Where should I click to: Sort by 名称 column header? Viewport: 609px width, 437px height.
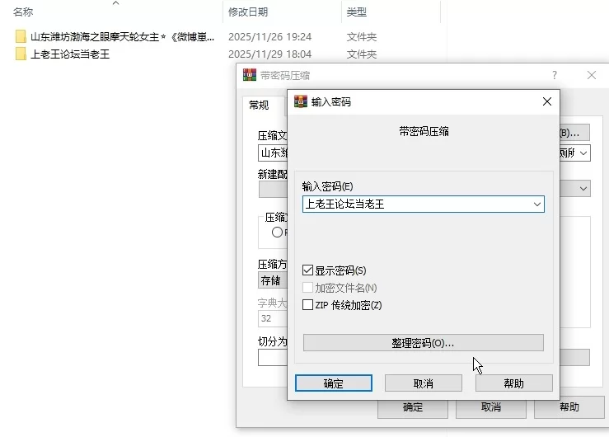23,12
